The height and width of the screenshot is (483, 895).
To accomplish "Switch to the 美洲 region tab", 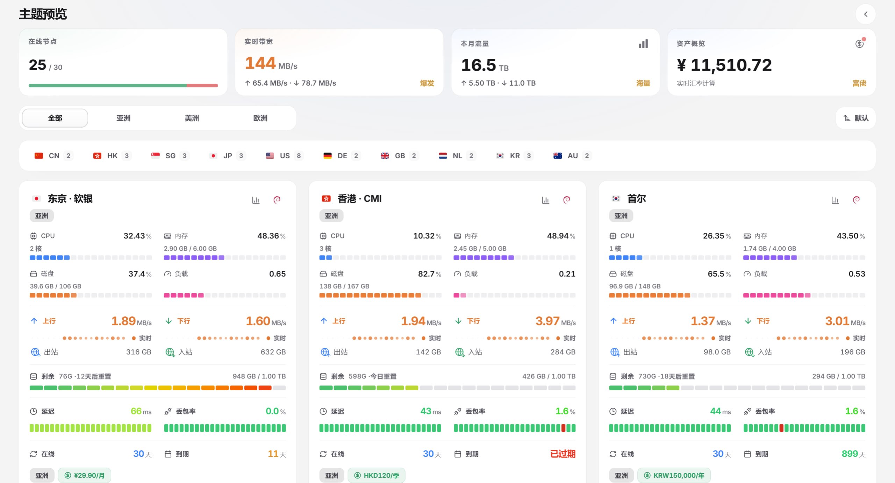I will tap(192, 118).
